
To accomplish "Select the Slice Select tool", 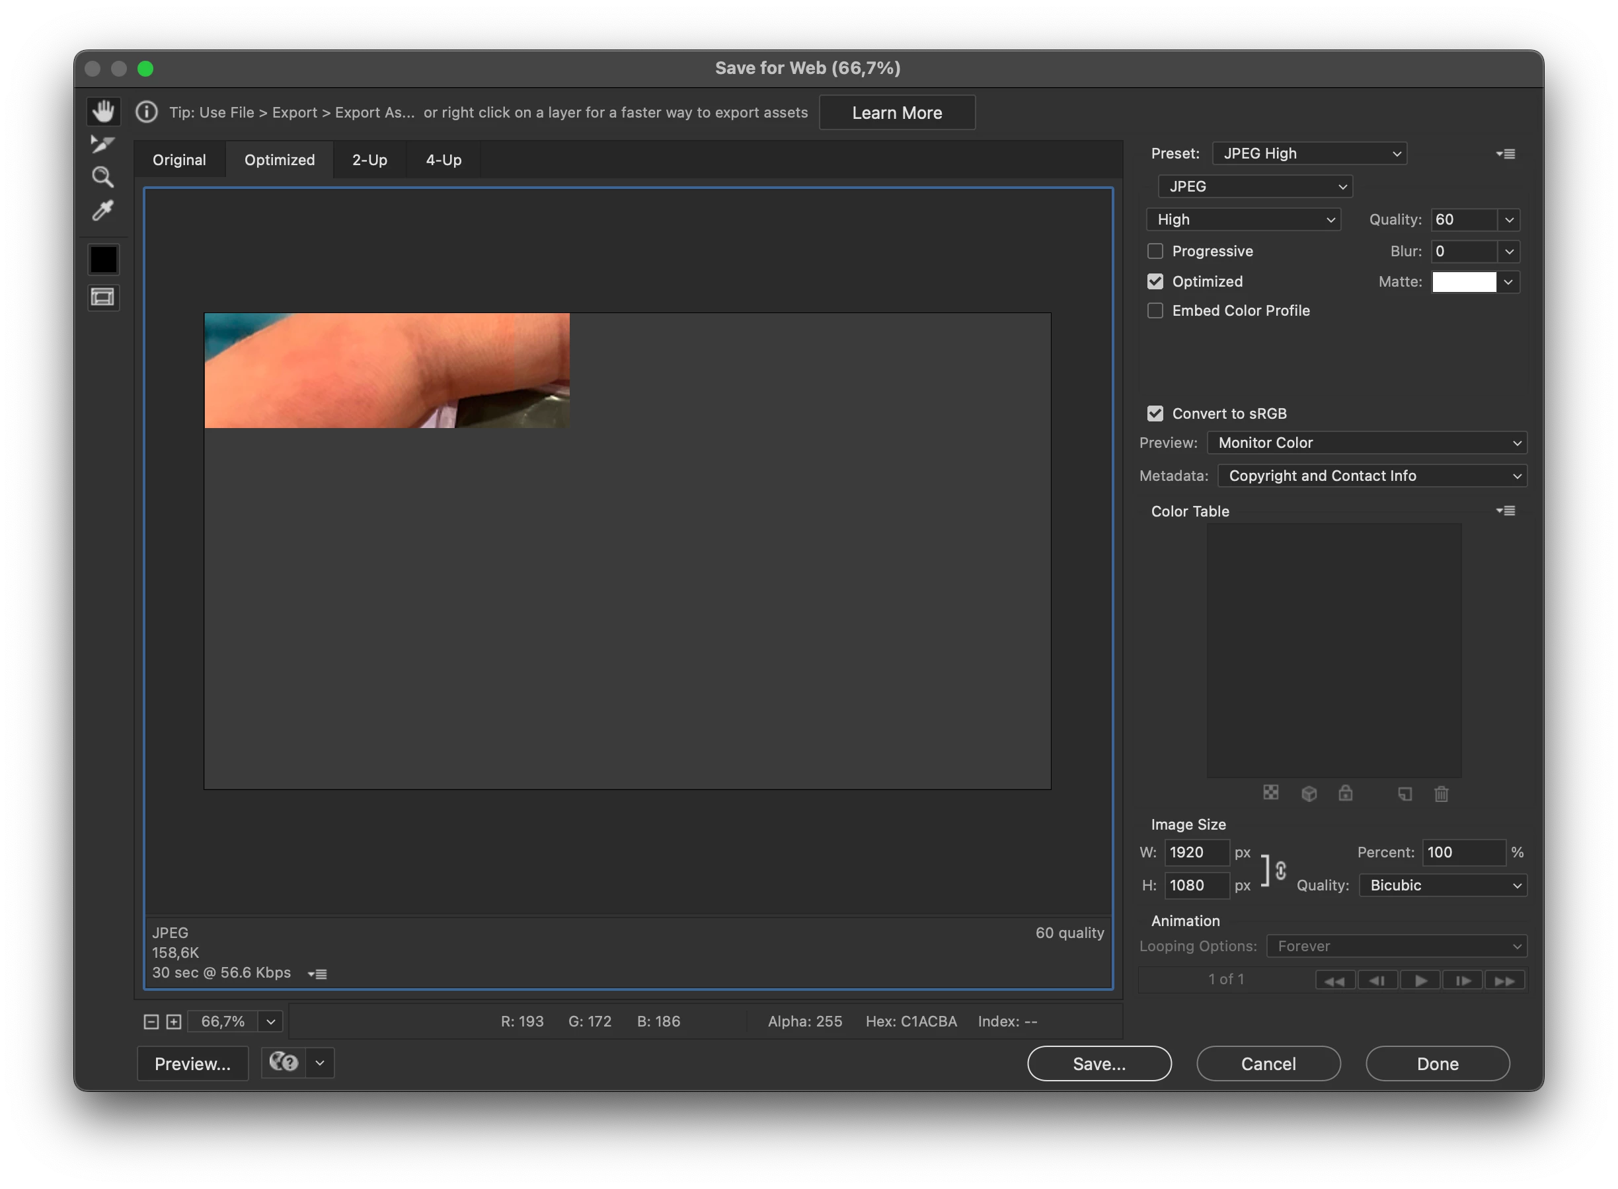I will (x=103, y=144).
